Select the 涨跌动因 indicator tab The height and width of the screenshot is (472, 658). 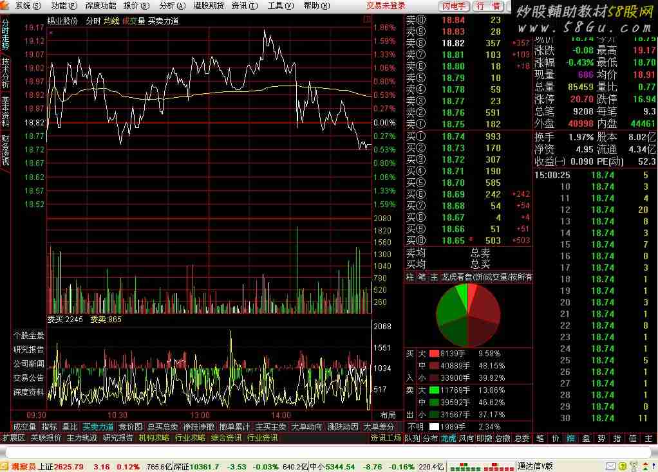[x=343, y=427]
